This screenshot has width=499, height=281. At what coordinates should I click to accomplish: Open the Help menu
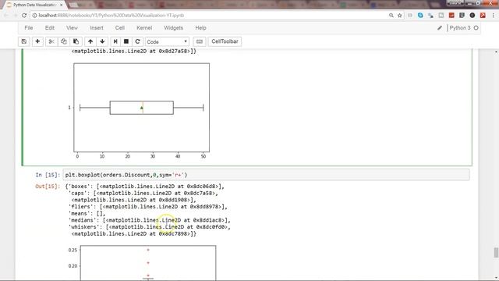tap(201, 28)
